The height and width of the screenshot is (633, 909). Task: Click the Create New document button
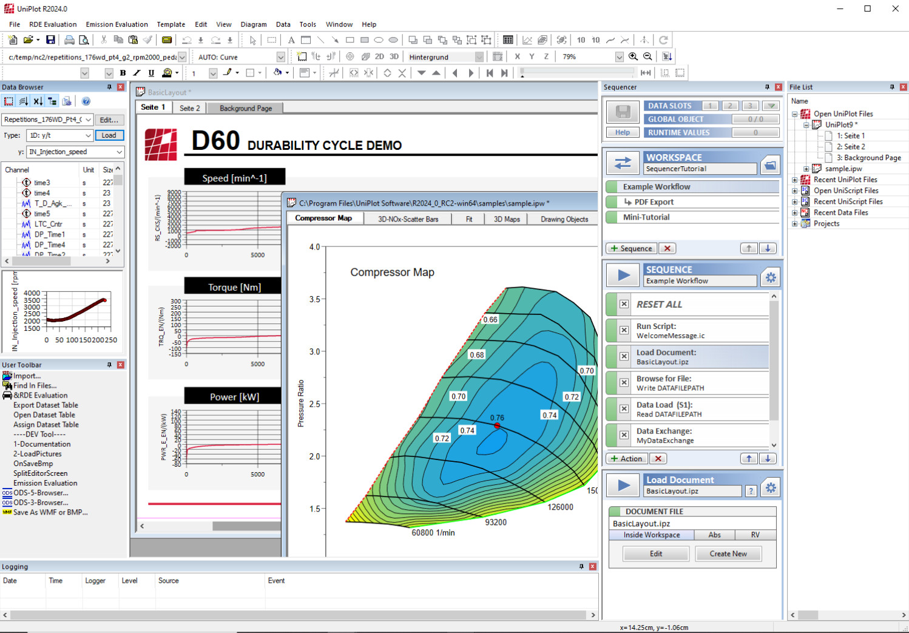(728, 553)
